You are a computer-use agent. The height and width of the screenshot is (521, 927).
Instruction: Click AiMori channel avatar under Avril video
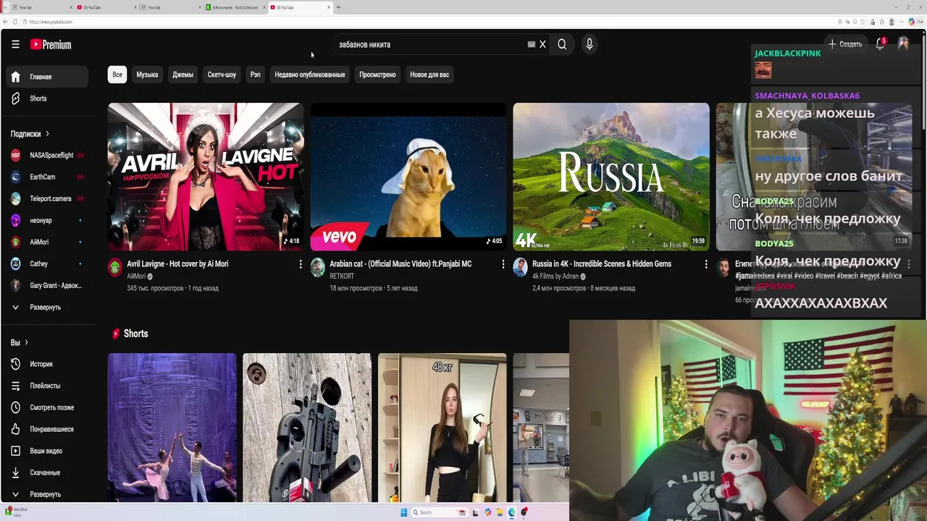coord(115,268)
